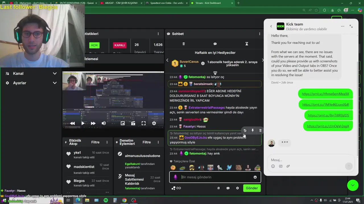The image size is (364, 204).
Task: Delete the GooDByEJoJo chat message
Action: coord(260,131)
